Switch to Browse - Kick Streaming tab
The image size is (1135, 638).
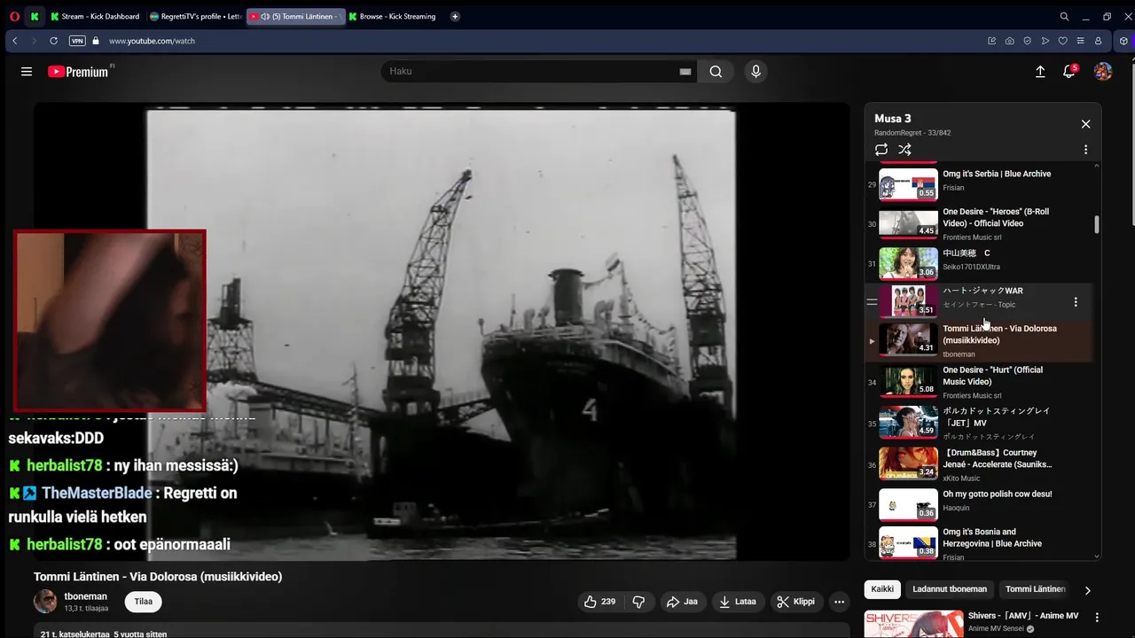point(393,16)
